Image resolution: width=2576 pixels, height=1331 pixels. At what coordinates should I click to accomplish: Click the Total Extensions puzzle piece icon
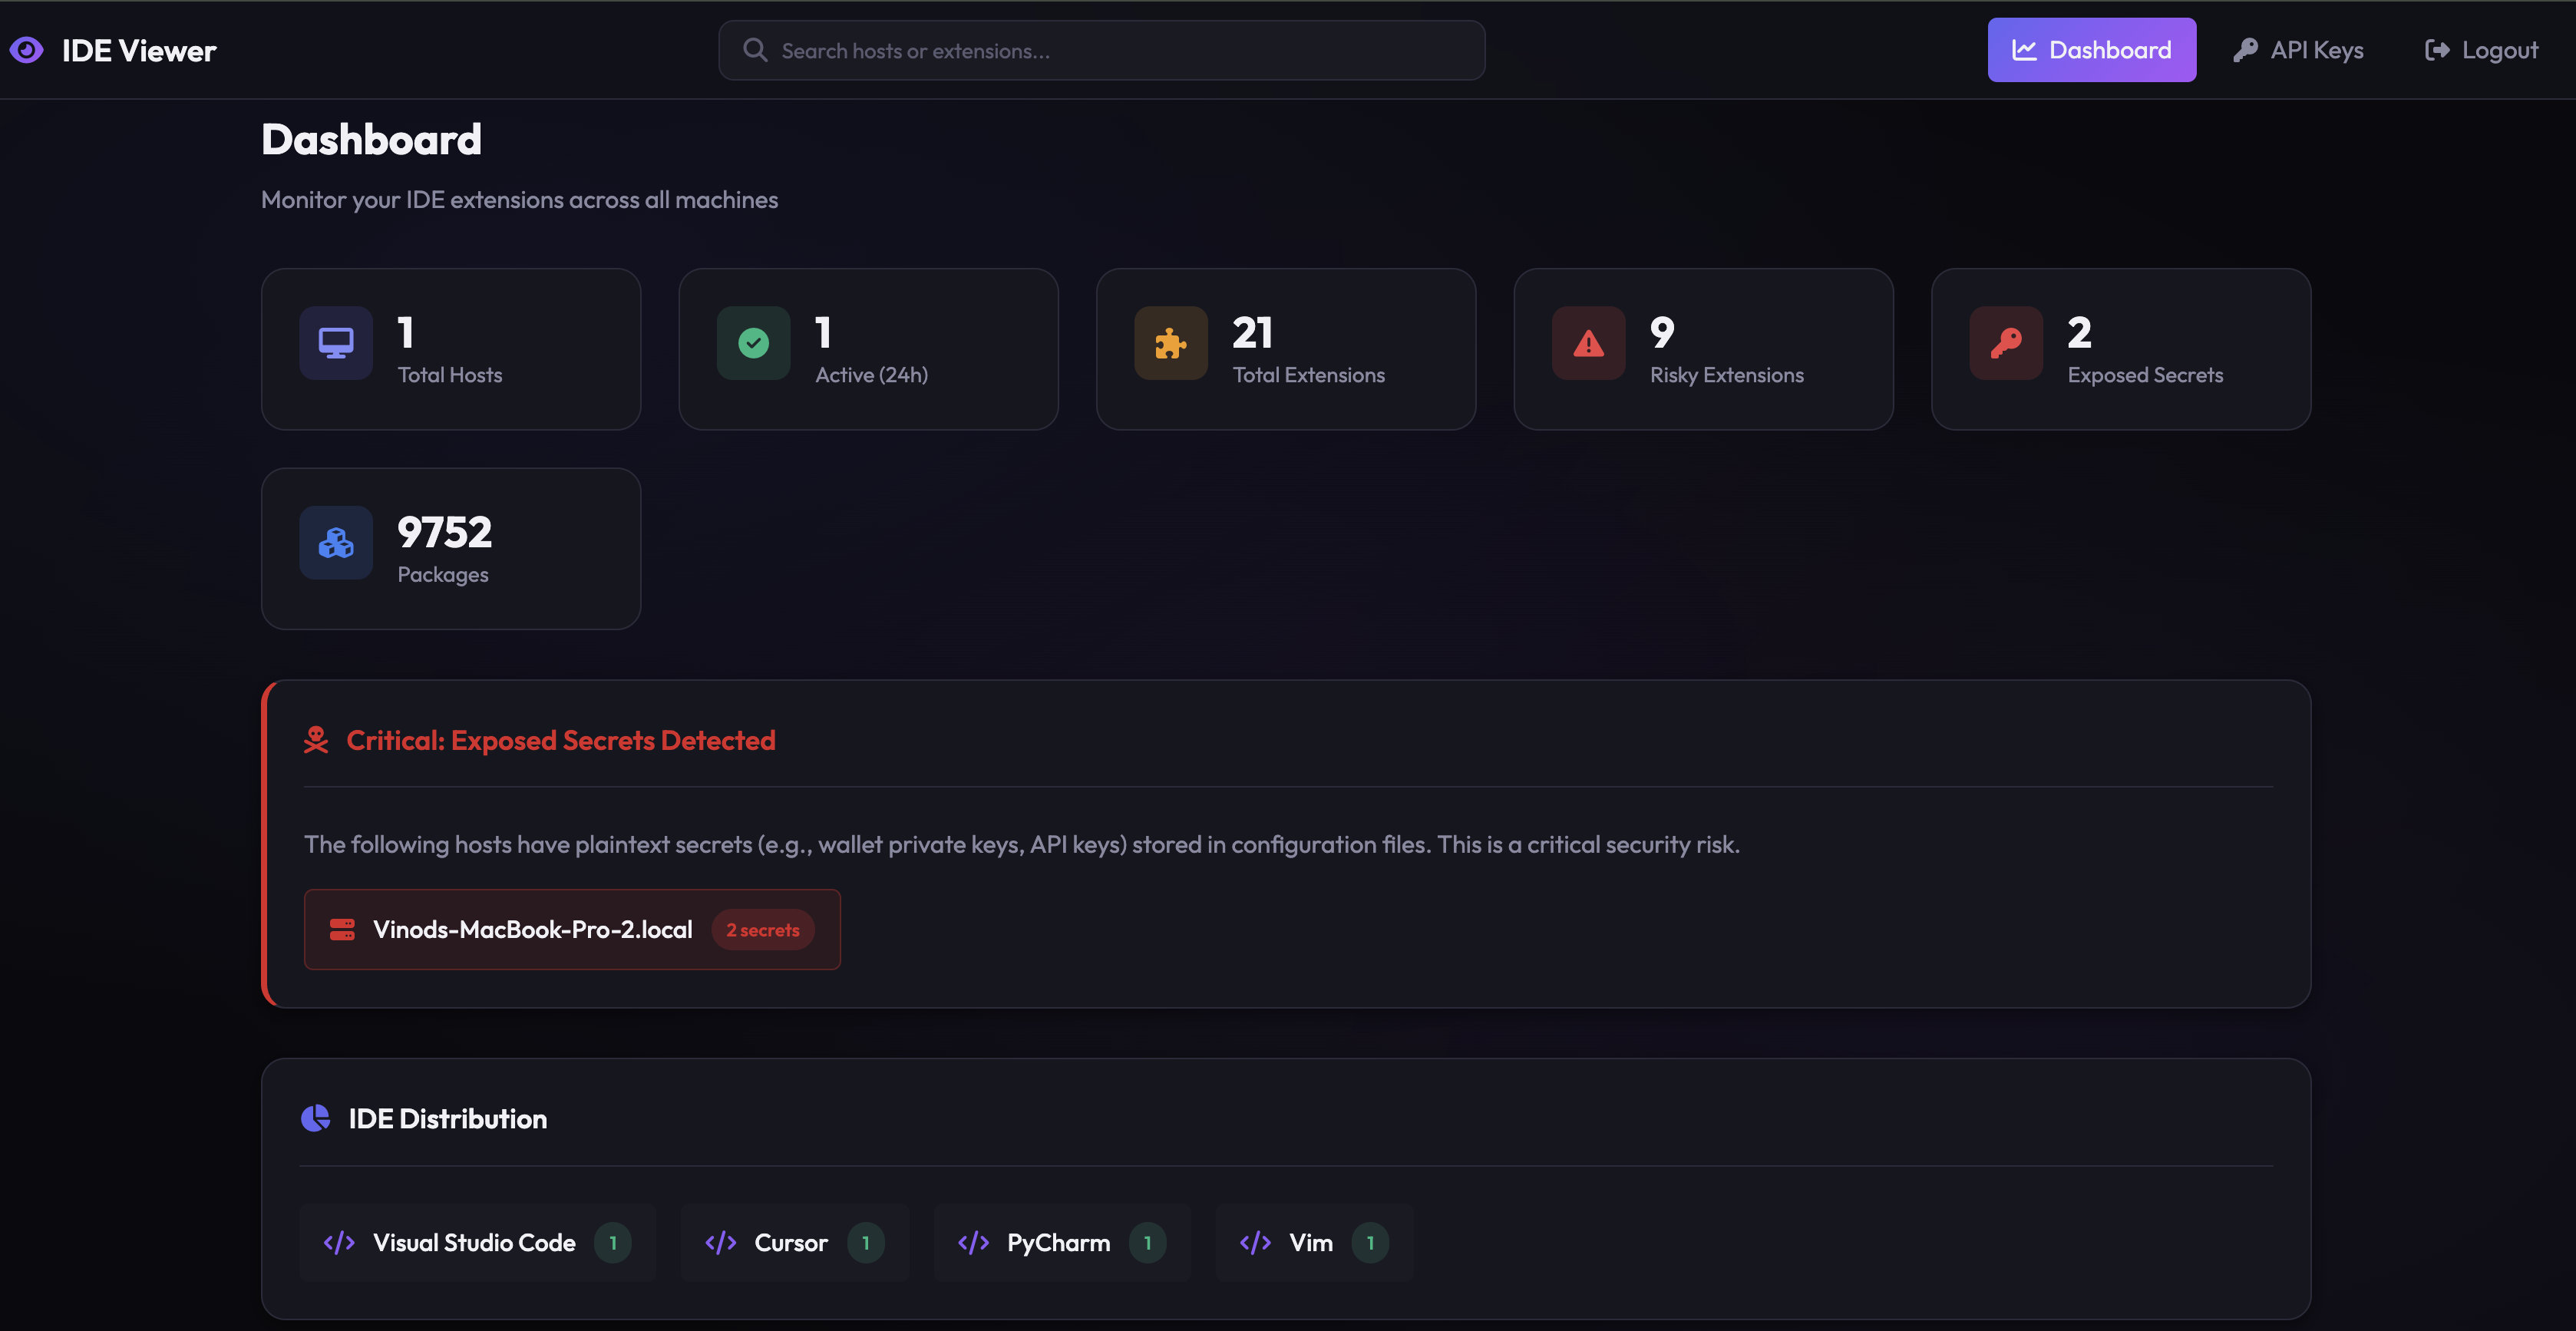click(1170, 343)
